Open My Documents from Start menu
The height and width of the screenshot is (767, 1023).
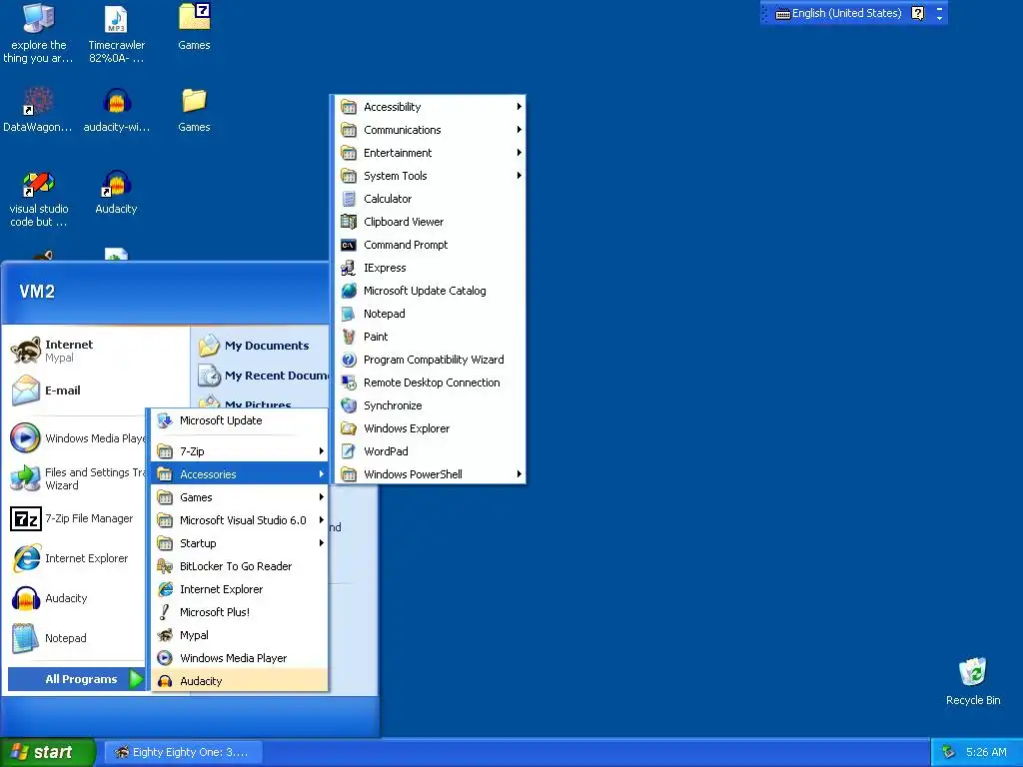coord(261,346)
